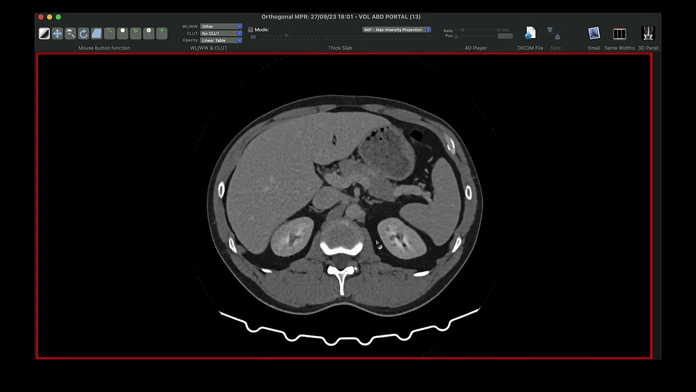Minimize the Orthogonal MPR window
This screenshot has height=392, width=696.
coord(49,17)
